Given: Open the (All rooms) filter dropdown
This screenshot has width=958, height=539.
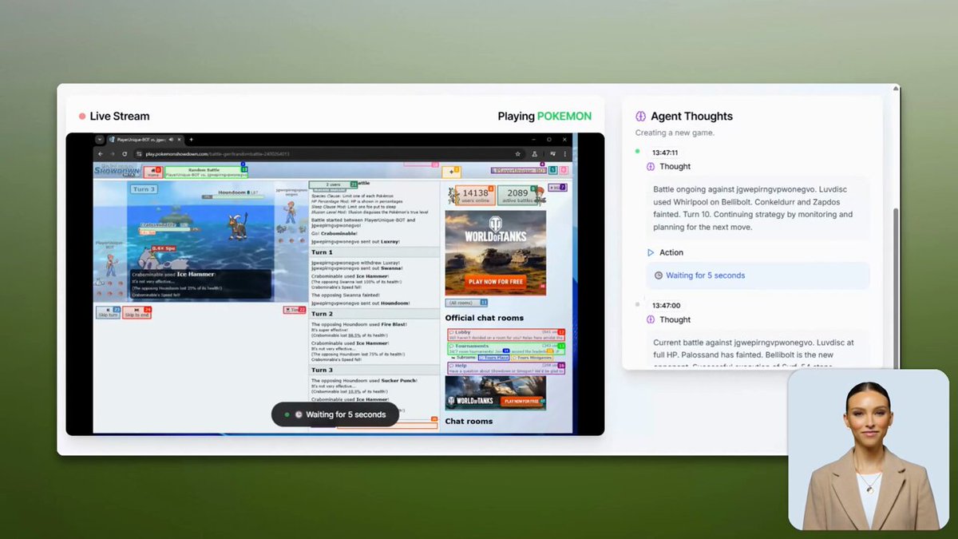Looking at the screenshot, I should (465, 303).
